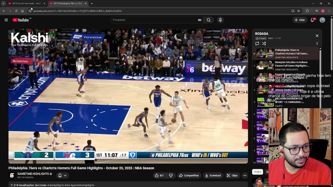Open more actions menu beside Clipe
333x187 pixels.
245,176
